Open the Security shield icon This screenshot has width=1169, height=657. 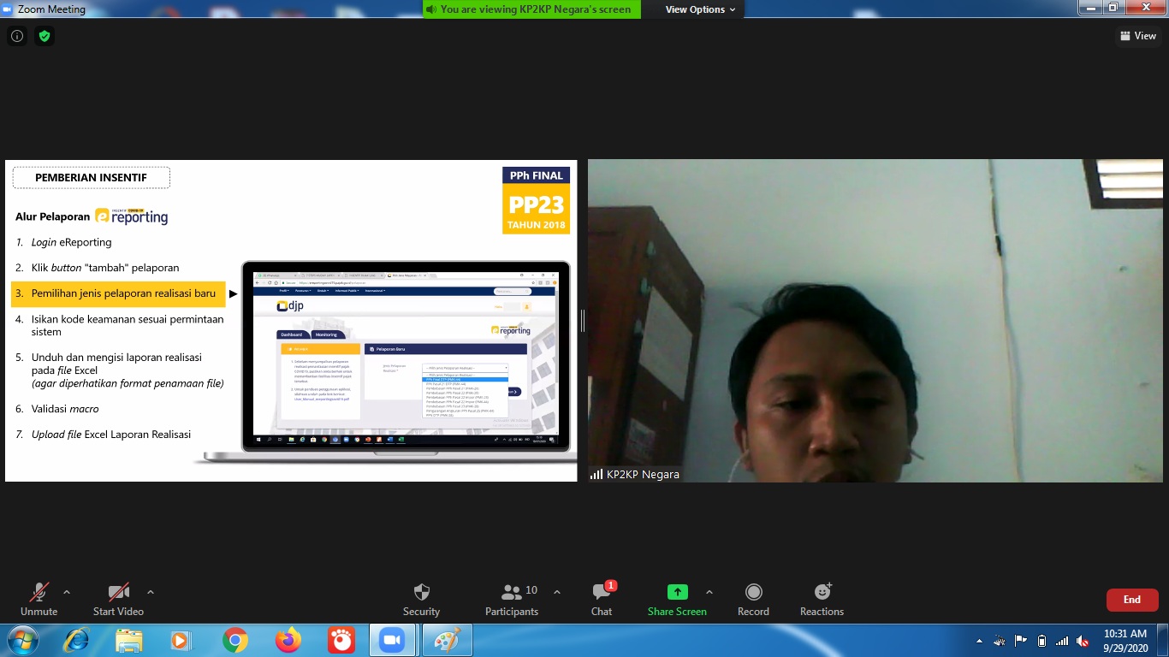click(x=421, y=592)
